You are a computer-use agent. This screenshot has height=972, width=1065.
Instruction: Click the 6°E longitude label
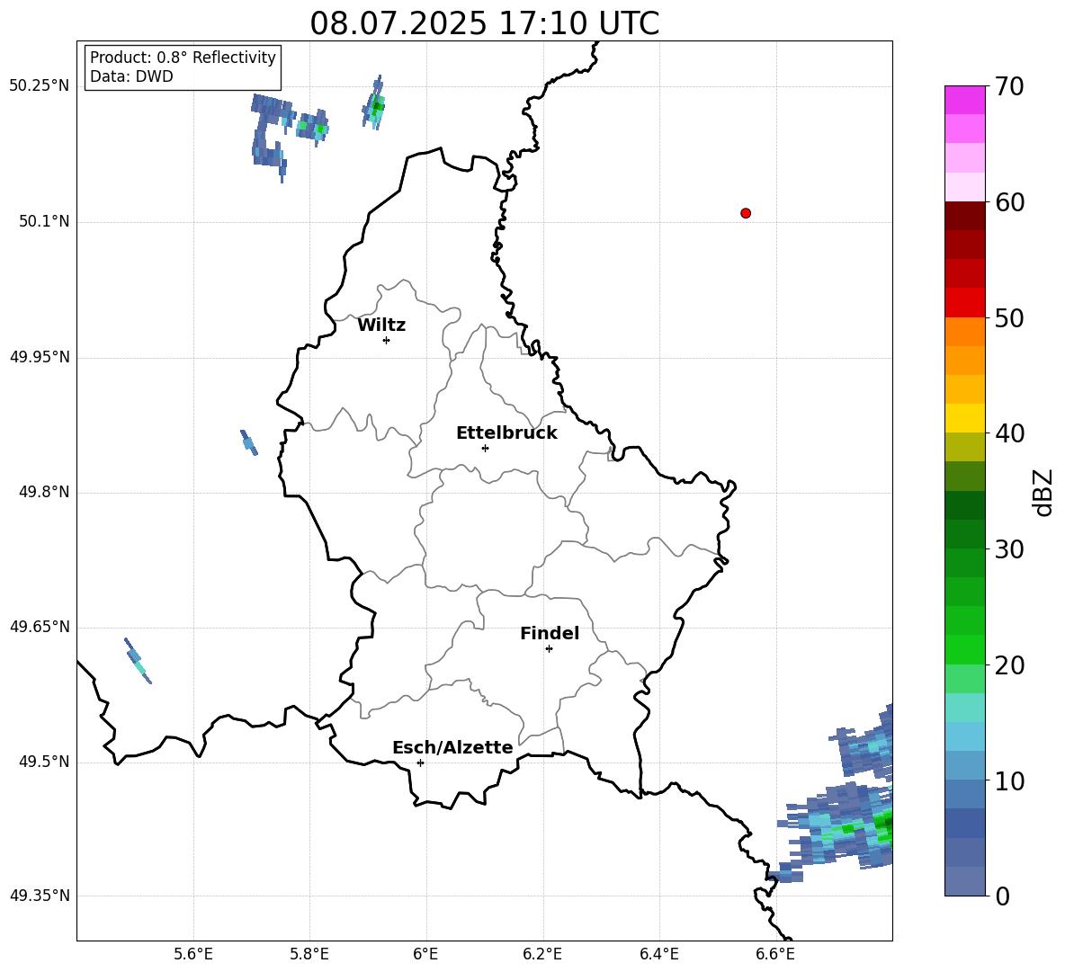click(x=425, y=954)
